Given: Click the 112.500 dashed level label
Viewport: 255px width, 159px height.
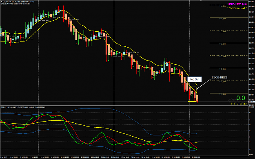Looking at the screenshot, I should click(x=222, y=57).
